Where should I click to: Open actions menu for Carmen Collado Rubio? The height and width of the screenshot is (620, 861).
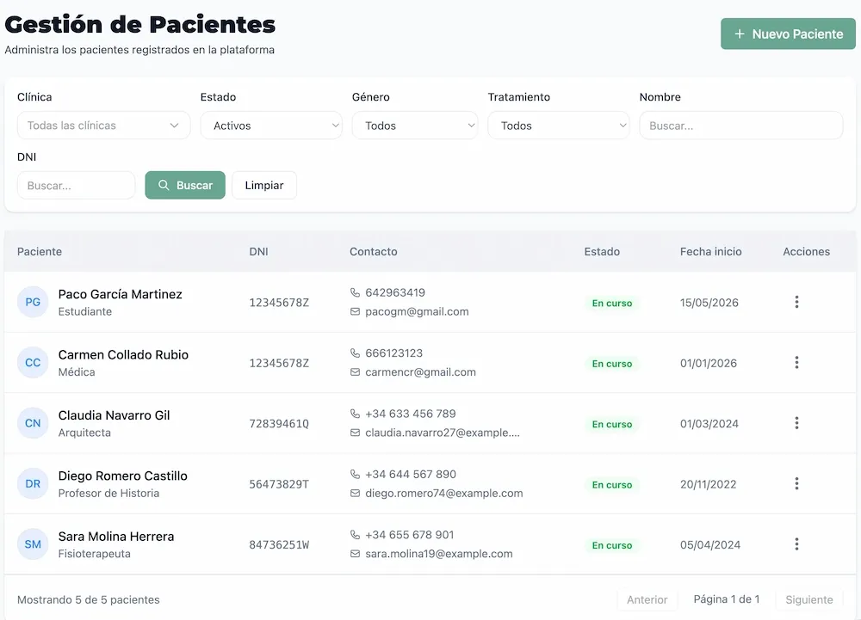click(x=796, y=362)
